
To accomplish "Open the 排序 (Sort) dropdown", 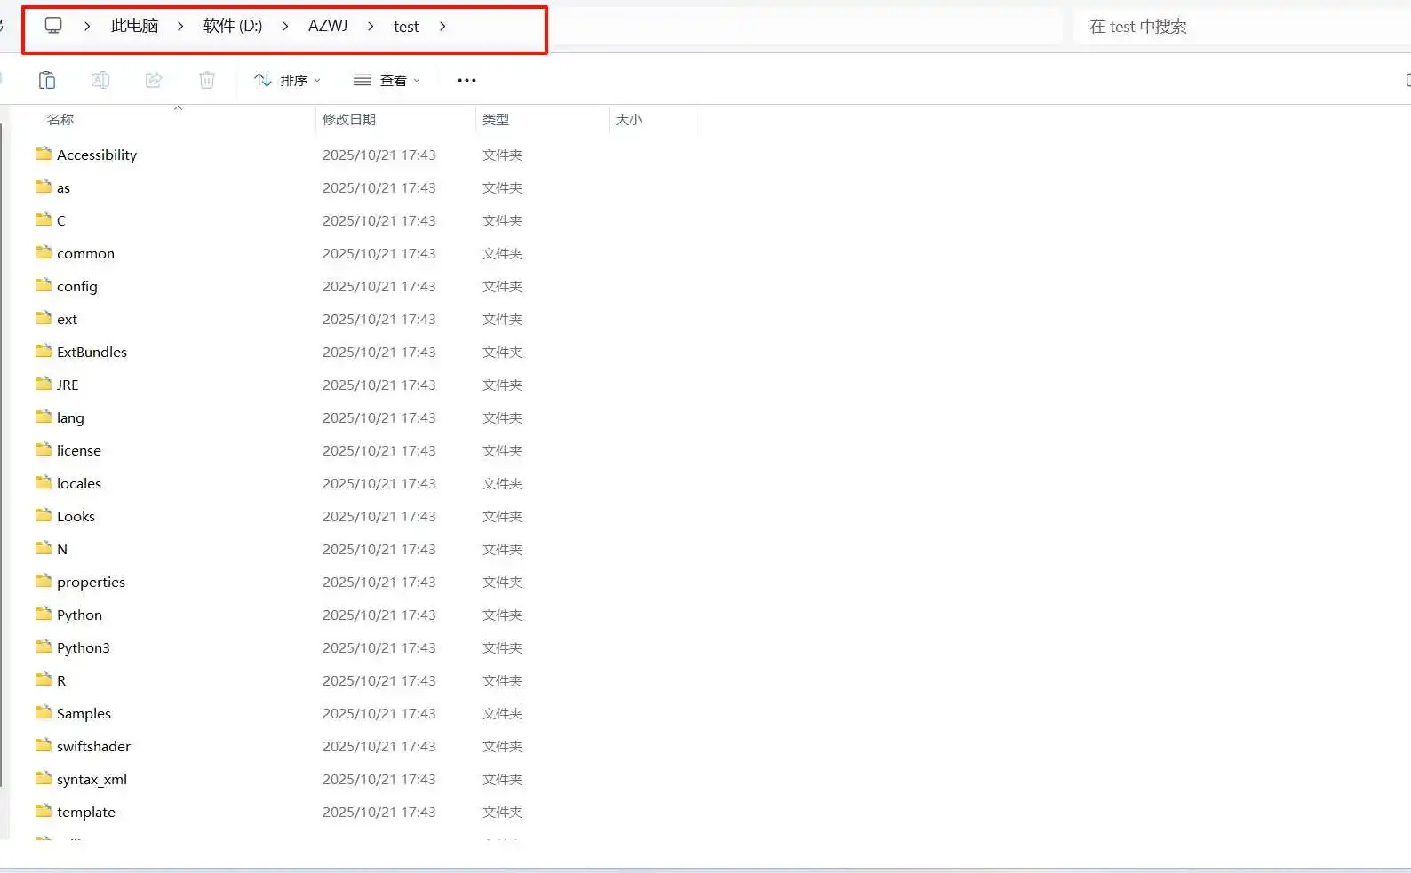I will 287,80.
